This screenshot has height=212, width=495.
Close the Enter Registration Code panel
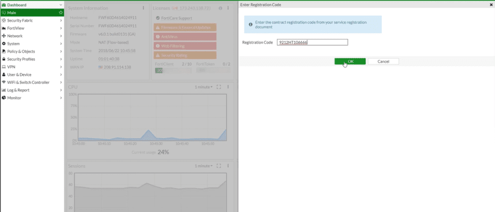tap(491, 5)
